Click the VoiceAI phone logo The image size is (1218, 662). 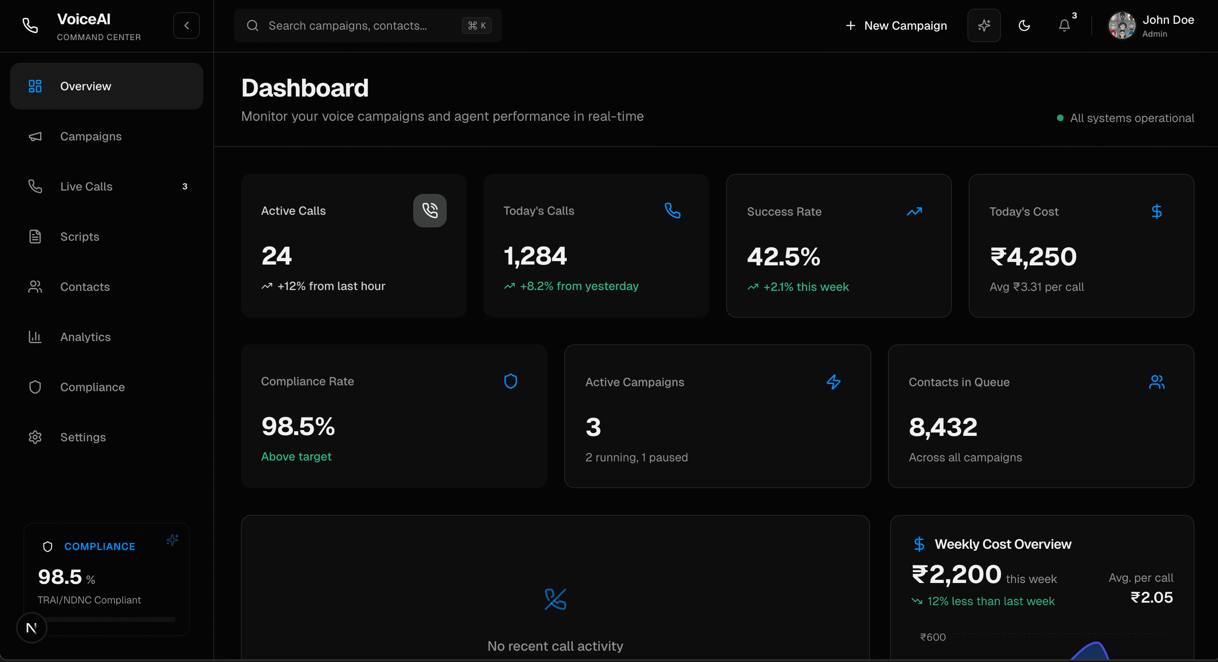click(30, 25)
